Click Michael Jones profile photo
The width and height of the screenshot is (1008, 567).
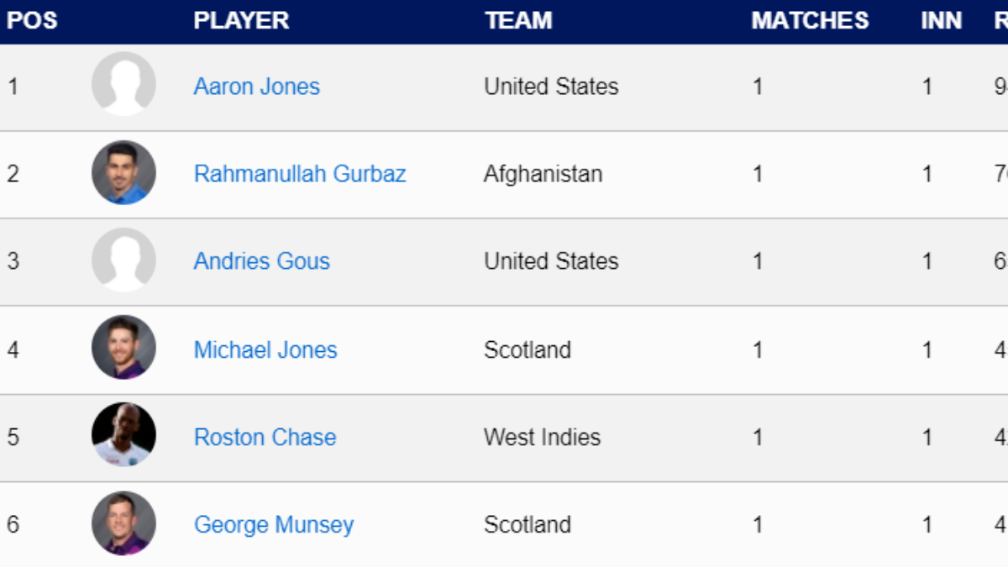[x=123, y=348]
